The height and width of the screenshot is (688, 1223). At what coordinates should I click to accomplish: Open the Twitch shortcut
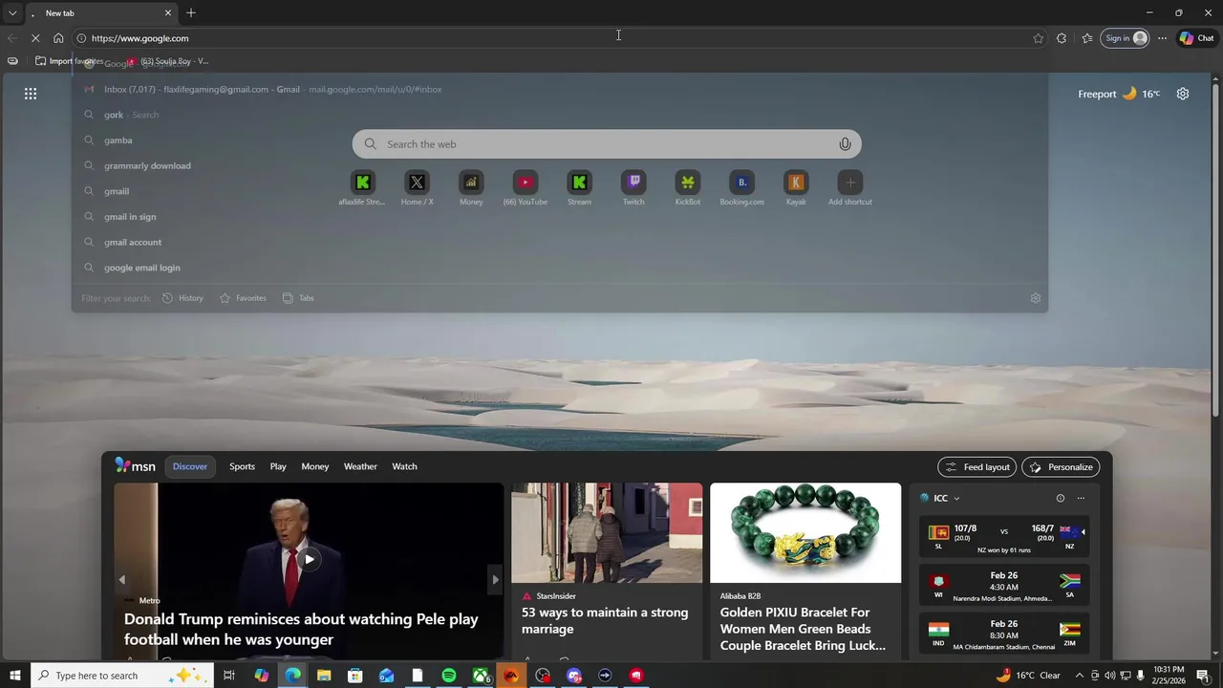[x=633, y=188]
